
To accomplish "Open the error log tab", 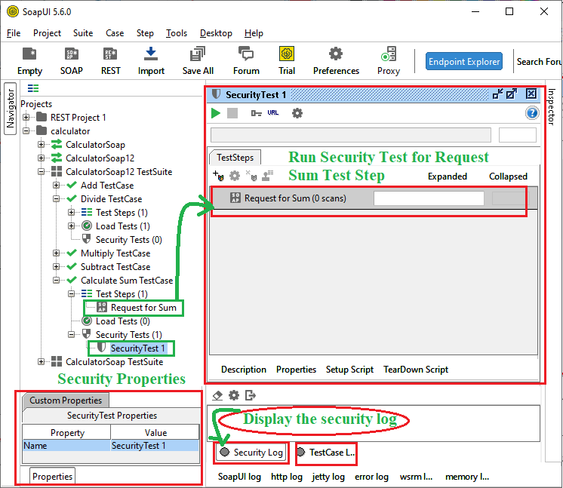I will (x=371, y=477).
